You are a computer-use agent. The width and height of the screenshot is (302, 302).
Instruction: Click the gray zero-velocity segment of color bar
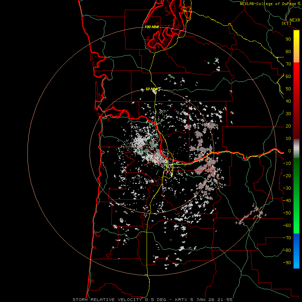point(296,149)
